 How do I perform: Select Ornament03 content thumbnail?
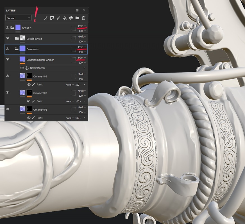pyautogui.click(x=22, y=76)
